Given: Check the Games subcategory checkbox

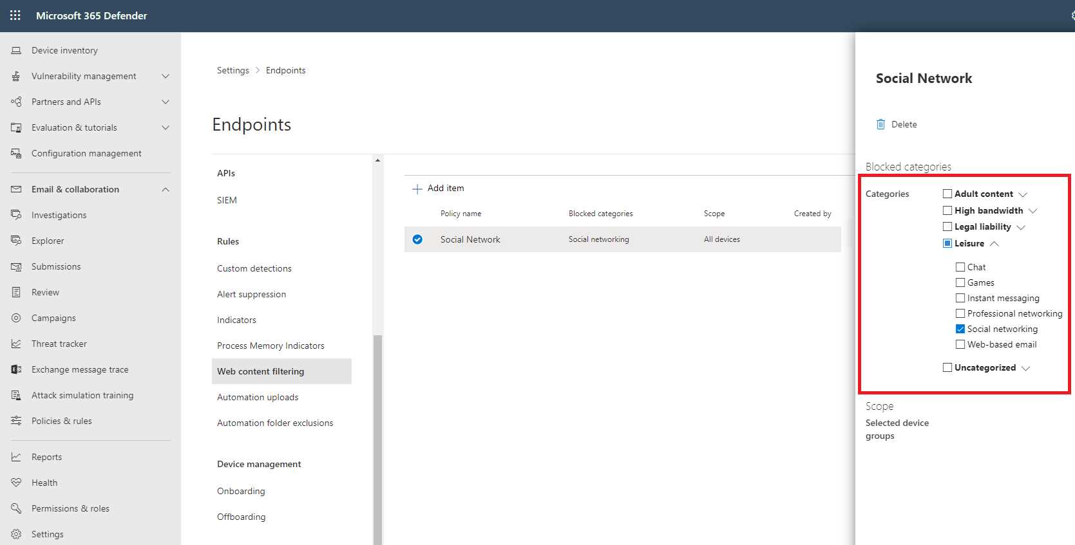Looking at the screenshot, I should (x=960, y=282).
